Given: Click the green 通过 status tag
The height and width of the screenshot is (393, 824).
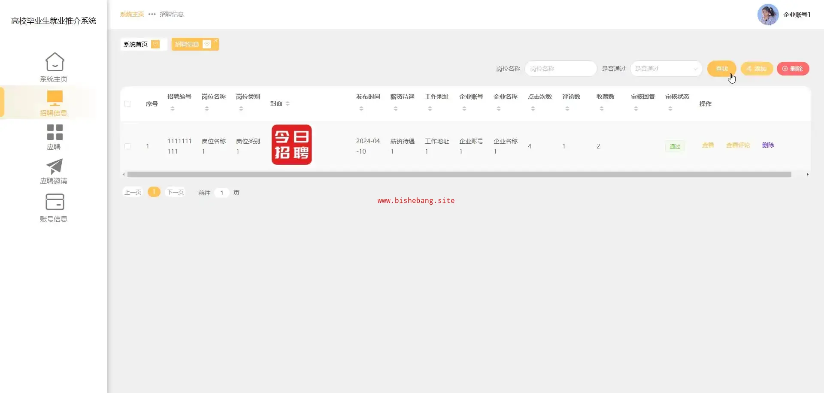Looking at the screenshot, I should pos(675,147).
